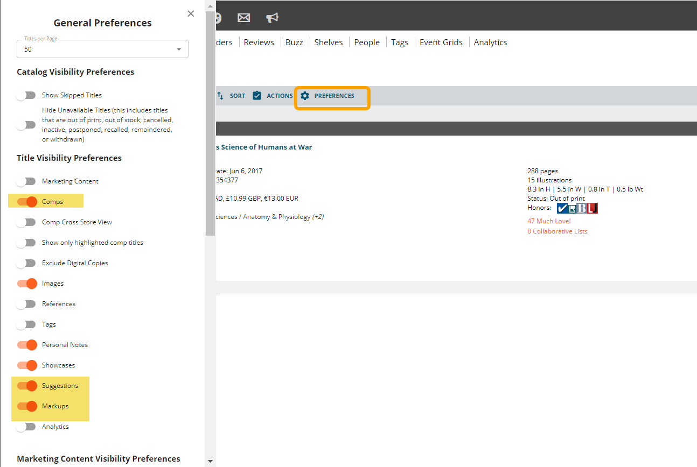
Task: Click the Status: Out of print text
Action: pyautogui.click(x=556, y=199)
